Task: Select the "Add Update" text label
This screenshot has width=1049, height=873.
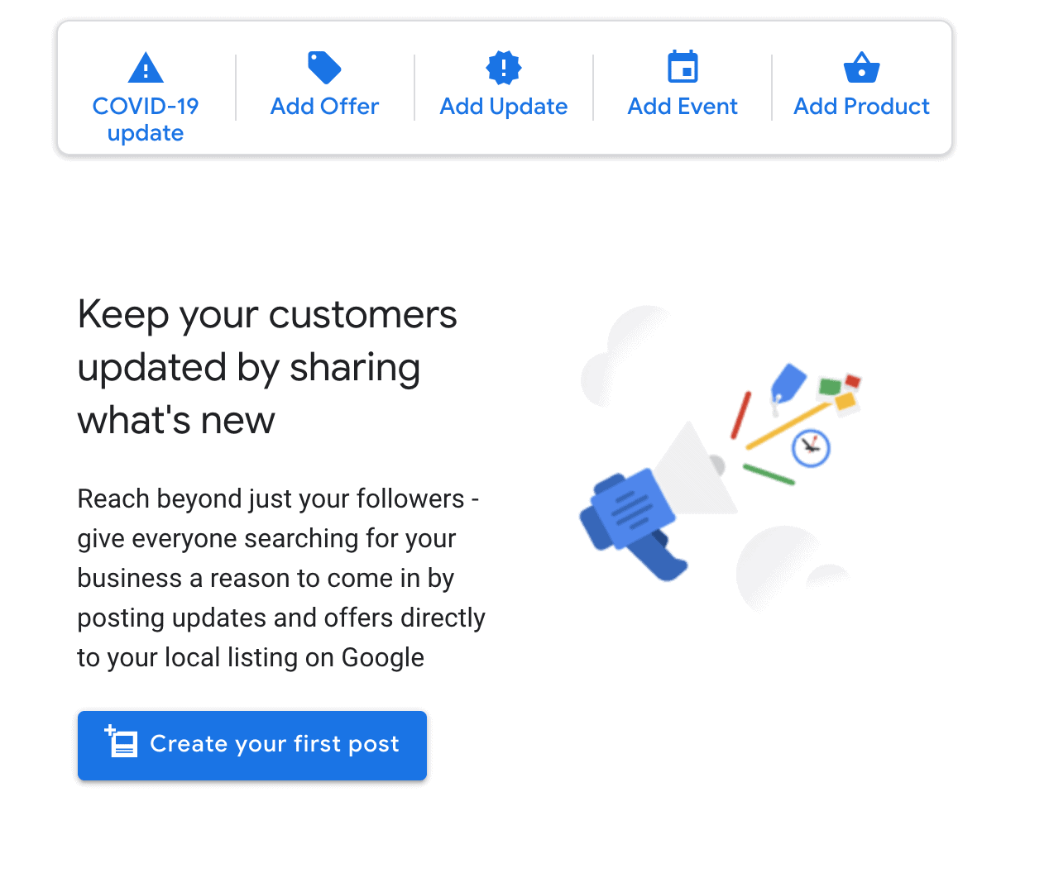Action: tap(503, 107)
